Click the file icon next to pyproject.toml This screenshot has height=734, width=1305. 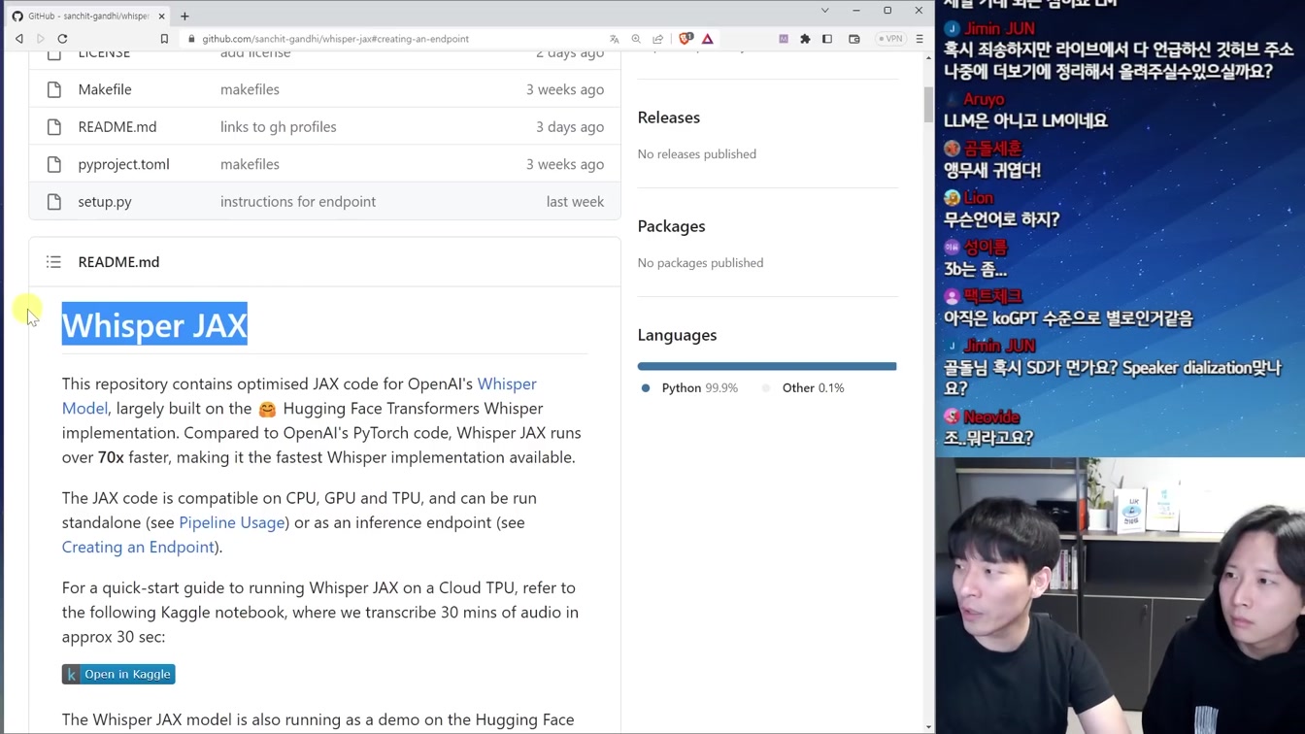pos(54,164)
